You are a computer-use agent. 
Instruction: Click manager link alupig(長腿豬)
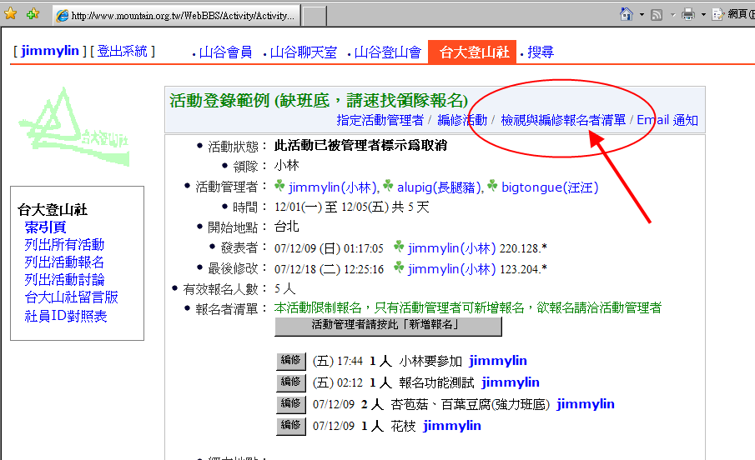439,187
